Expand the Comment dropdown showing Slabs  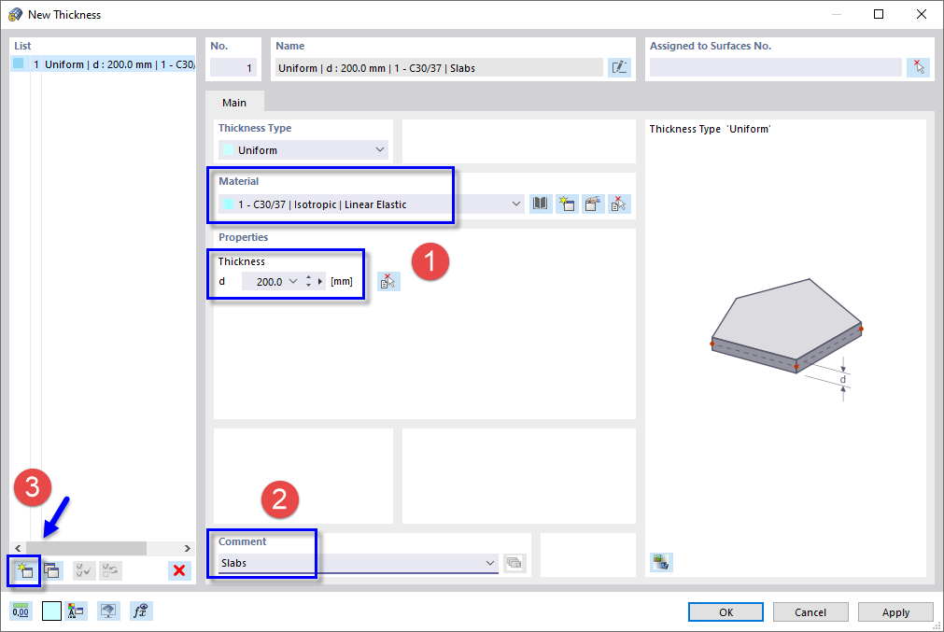(x=490, y=563)
